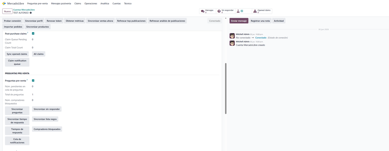The height and width of the screenshot is (151, 389).
Task: Click the Conectado status indicator
Action: click(215, 21)
